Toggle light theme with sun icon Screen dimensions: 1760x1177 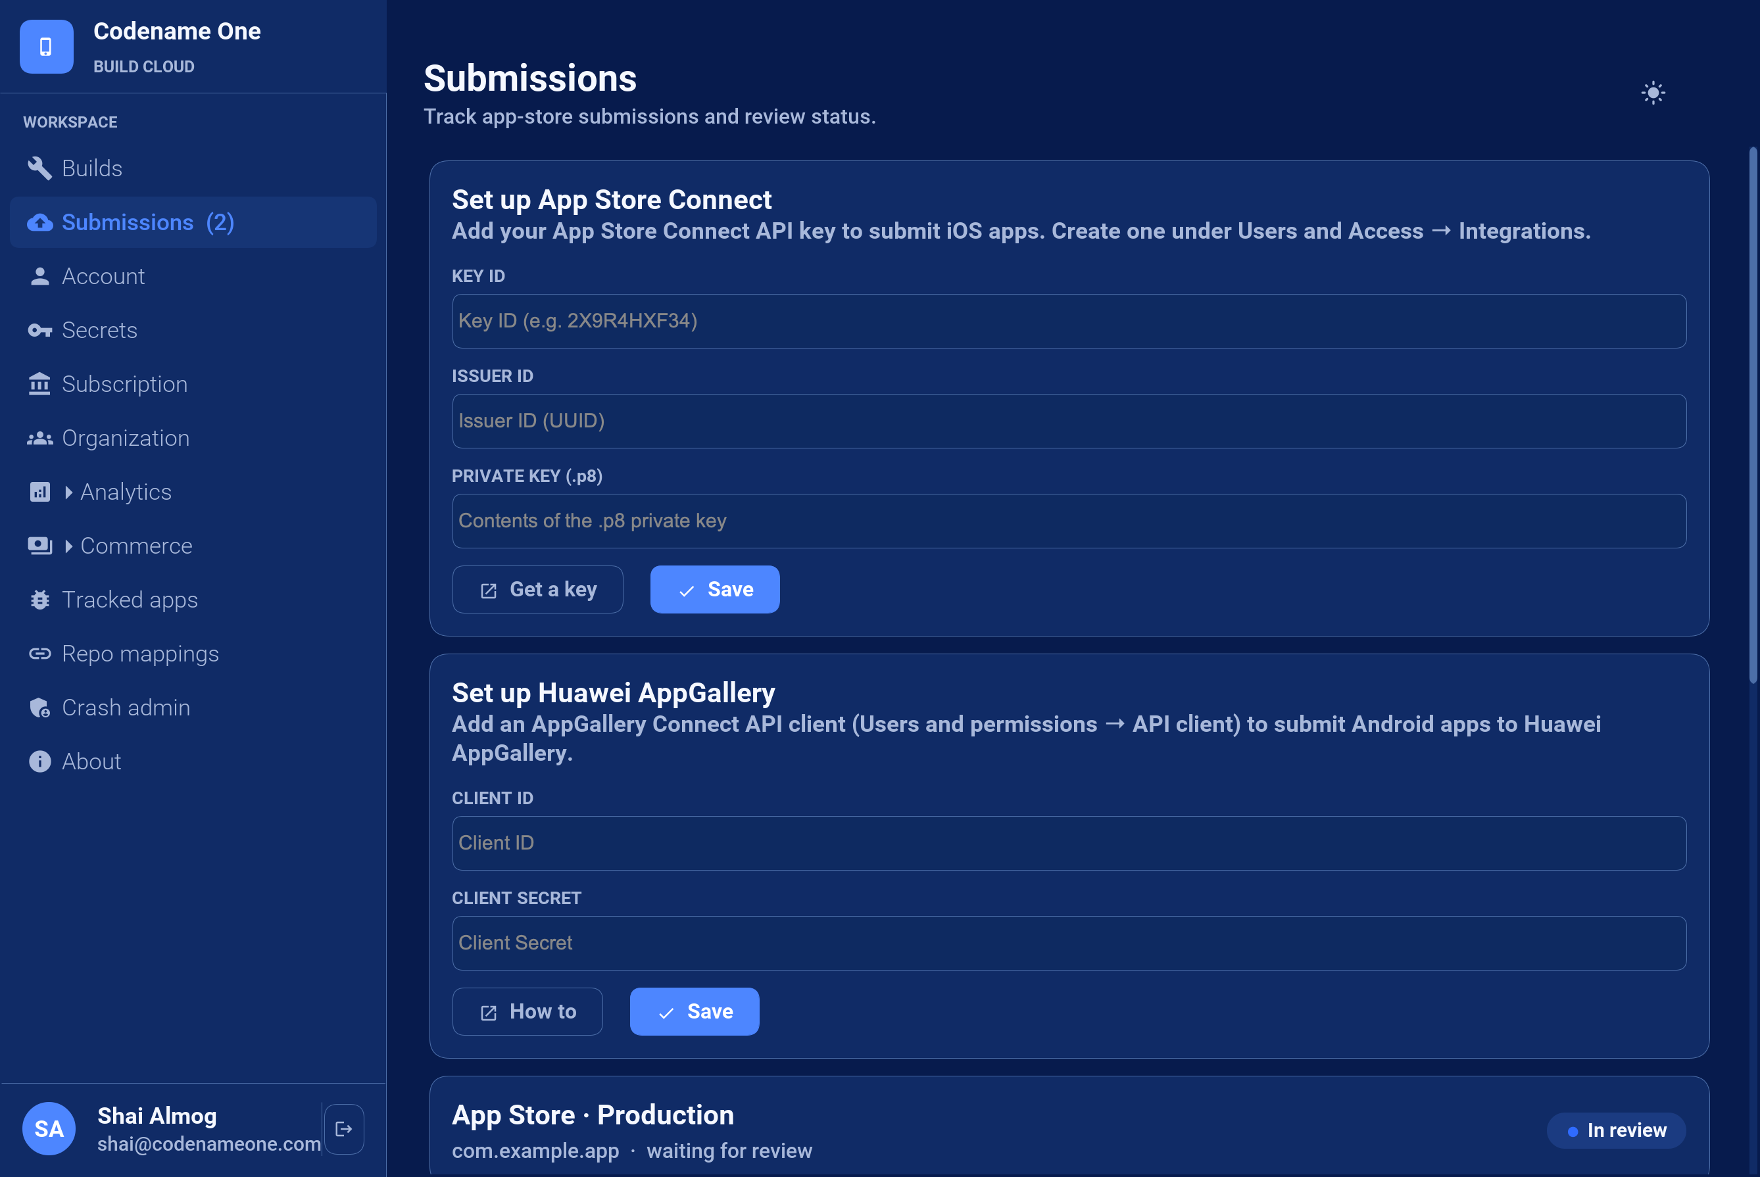pos(1653,93)
